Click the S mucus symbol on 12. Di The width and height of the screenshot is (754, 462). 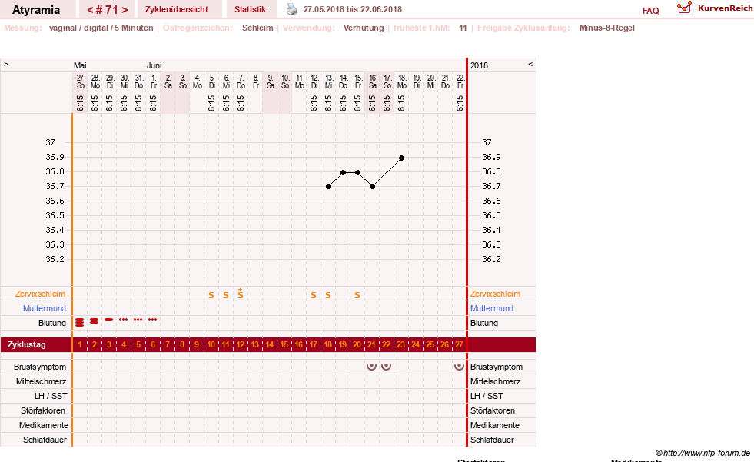click(313, 295)
